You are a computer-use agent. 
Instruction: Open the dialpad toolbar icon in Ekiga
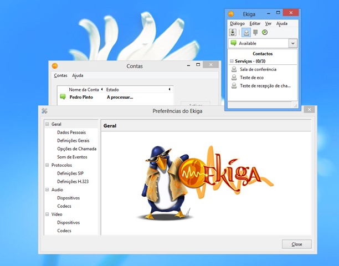(x=255, y=33)
